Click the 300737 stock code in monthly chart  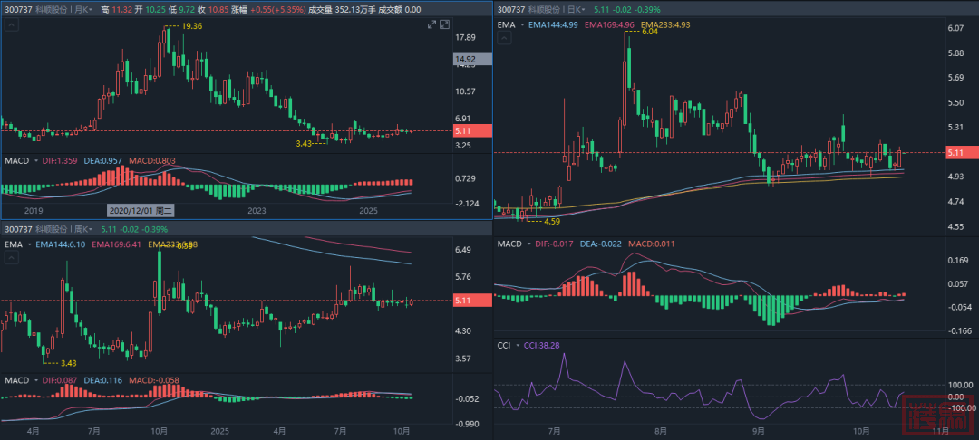(18, 8)
